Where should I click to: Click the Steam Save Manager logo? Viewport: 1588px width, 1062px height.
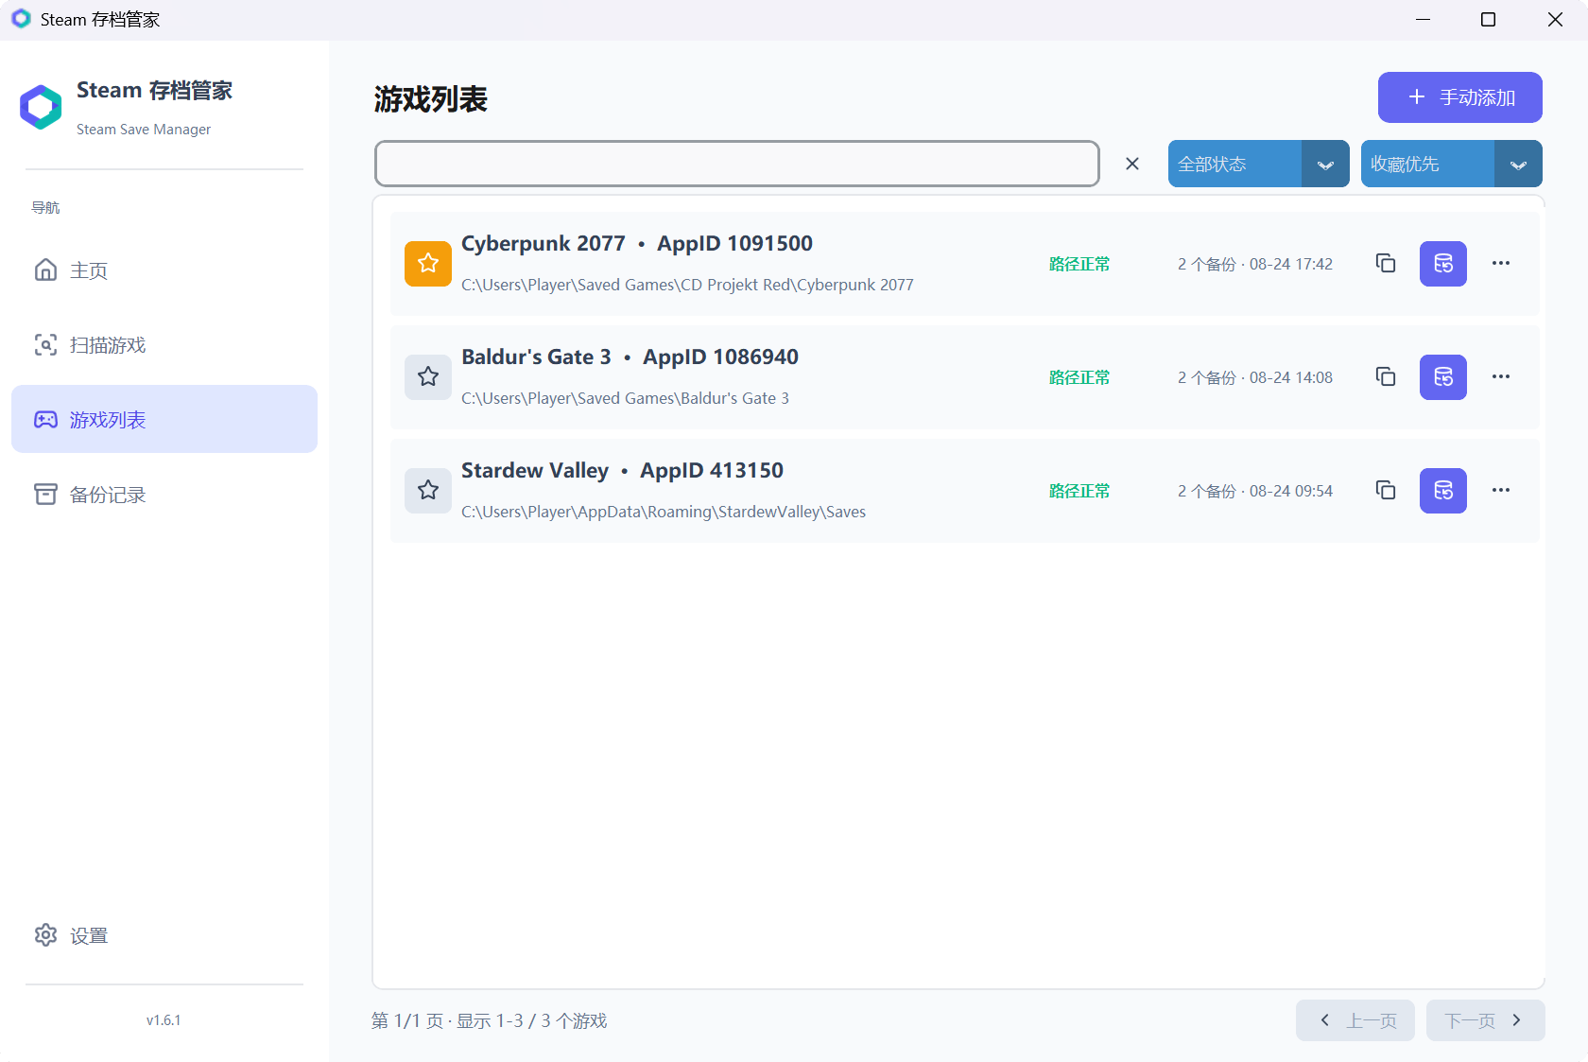click(x=41, y=107)
